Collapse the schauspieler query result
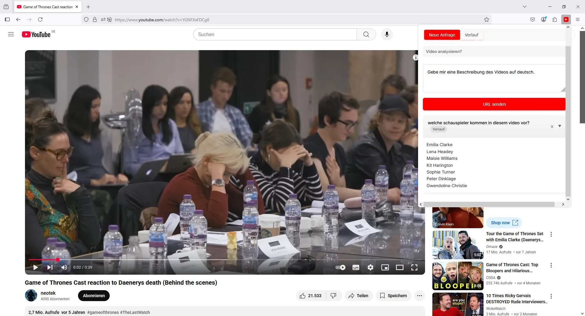 [x=560, y=126]
